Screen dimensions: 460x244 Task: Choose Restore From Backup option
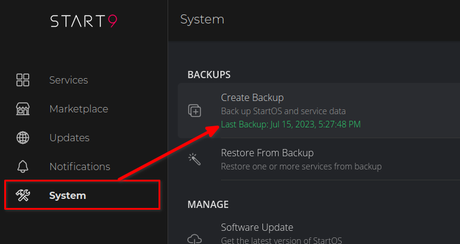pos(267,153)
